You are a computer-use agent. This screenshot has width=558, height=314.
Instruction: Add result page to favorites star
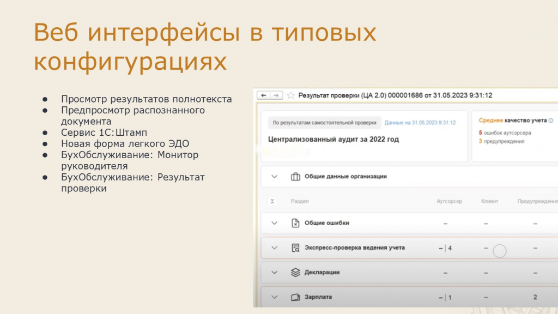291,95
